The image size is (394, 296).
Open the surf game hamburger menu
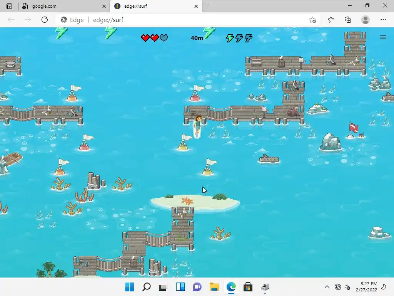click(383, 37)
